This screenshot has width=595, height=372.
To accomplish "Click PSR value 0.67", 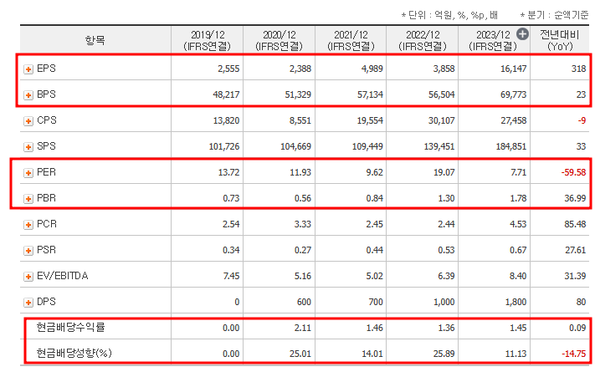I will click(x=518, y=250).
